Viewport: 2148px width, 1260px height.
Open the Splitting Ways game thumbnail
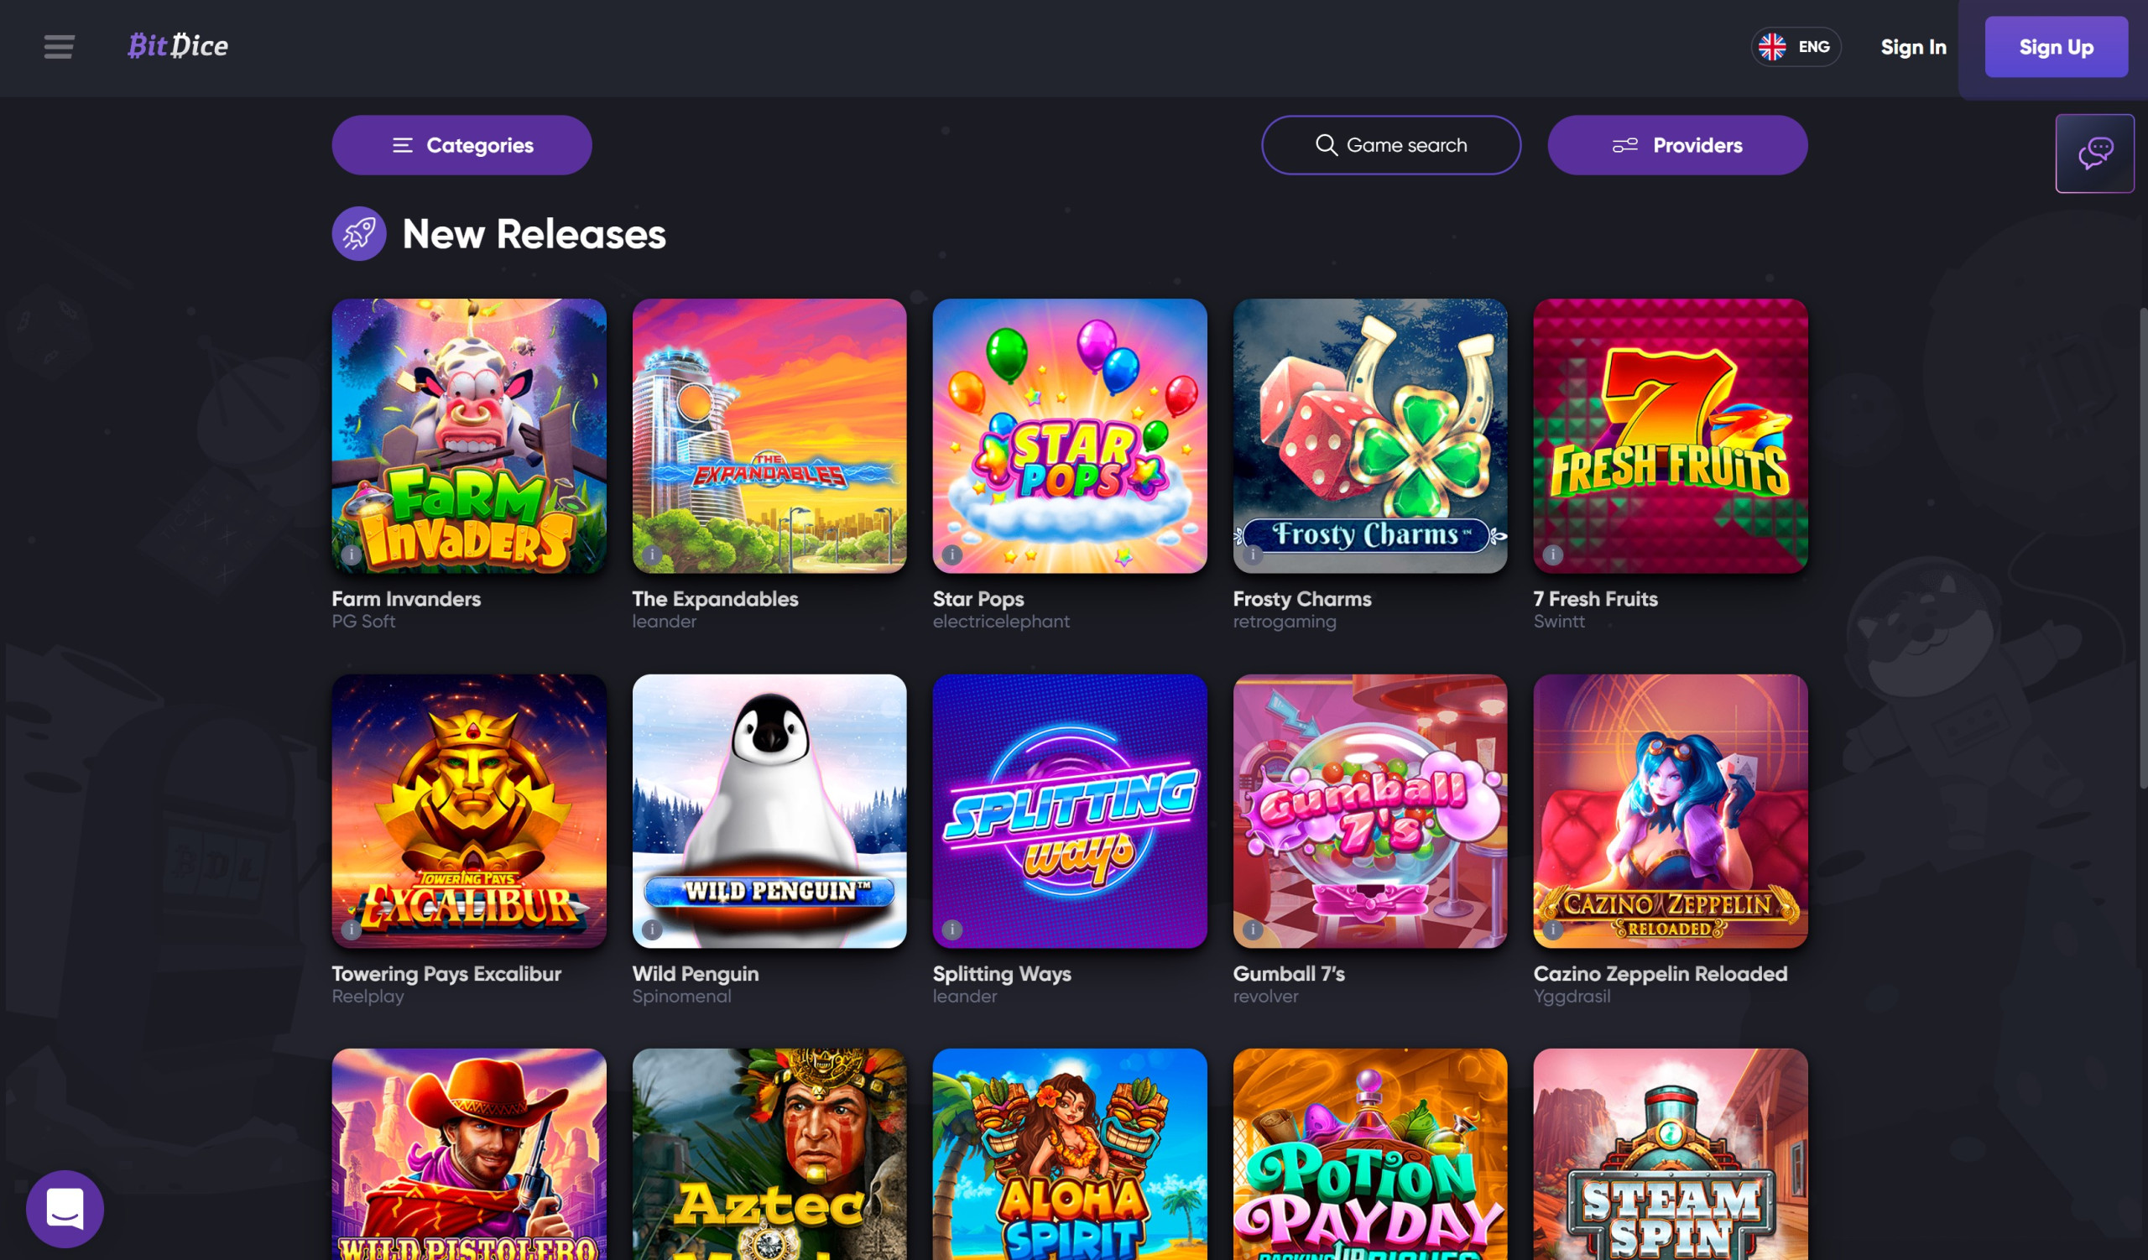point(1070,811)
